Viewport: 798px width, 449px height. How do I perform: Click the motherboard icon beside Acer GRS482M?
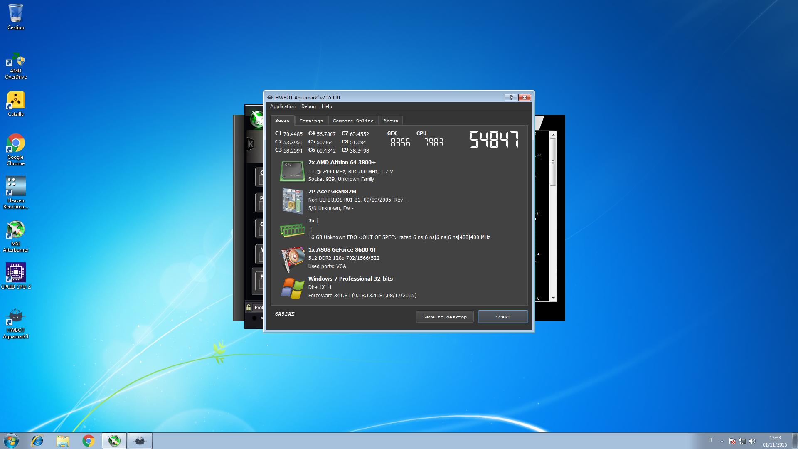(293, 200)
